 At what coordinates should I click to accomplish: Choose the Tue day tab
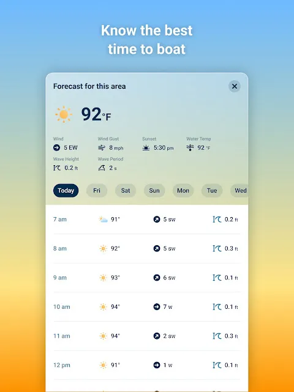[212, 191]
